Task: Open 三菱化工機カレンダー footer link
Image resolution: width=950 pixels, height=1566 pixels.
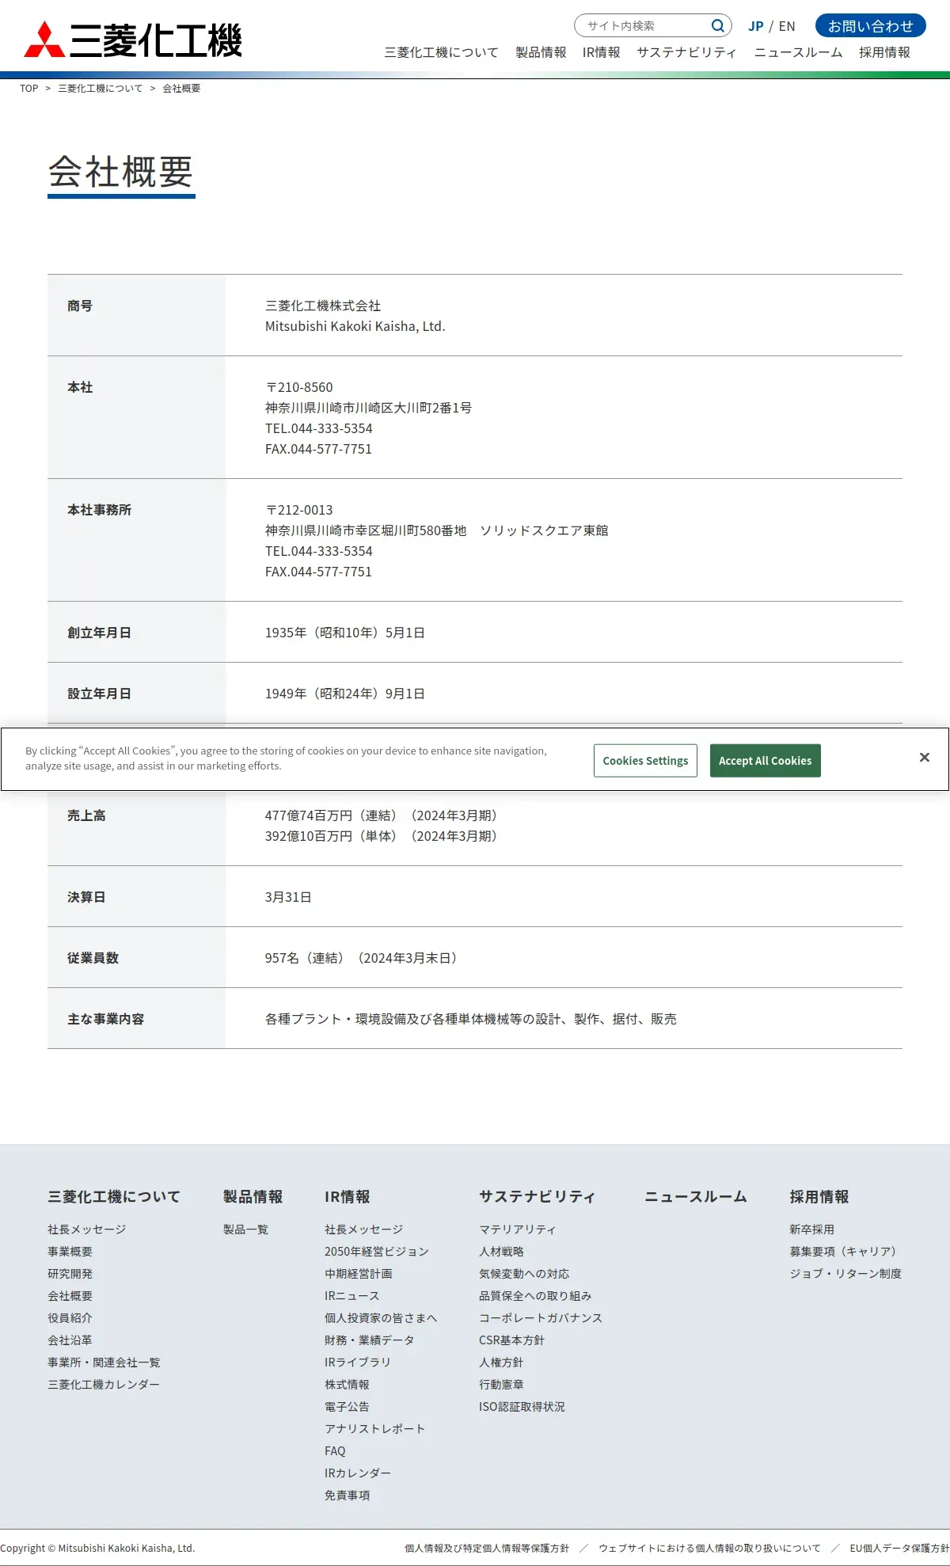Action: point(104,1385)
